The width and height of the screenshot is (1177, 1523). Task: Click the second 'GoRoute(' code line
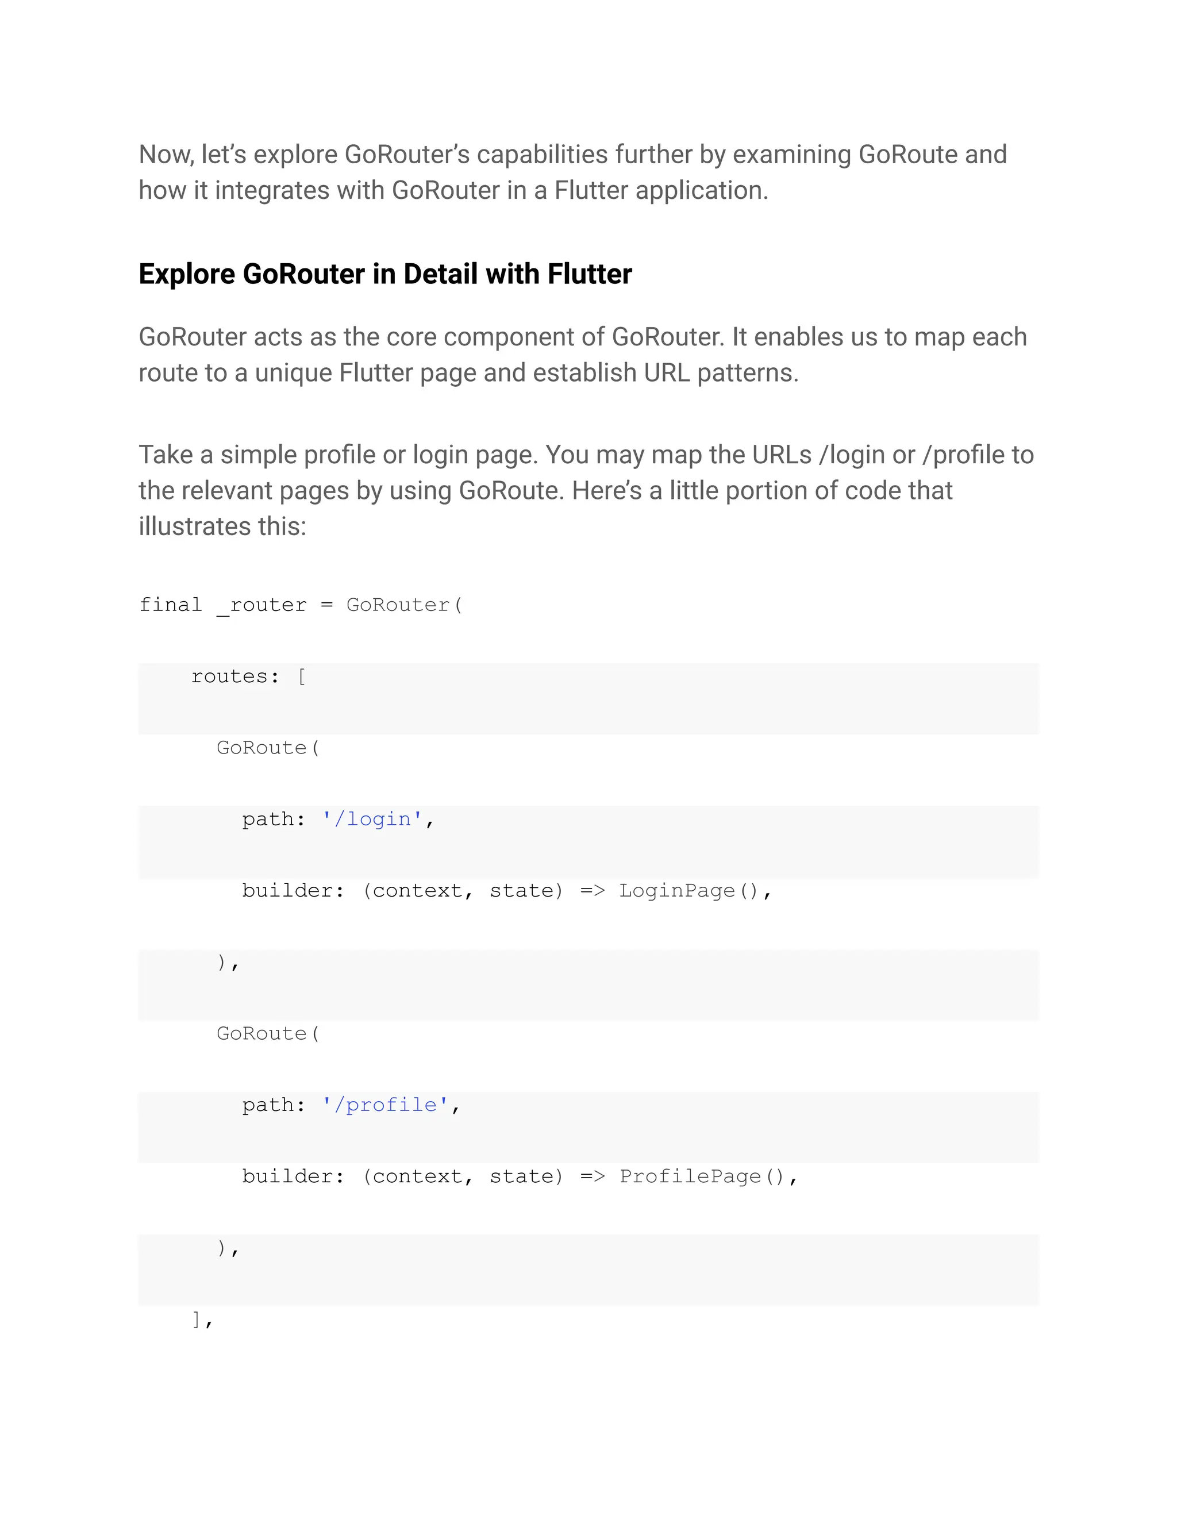268,1033
